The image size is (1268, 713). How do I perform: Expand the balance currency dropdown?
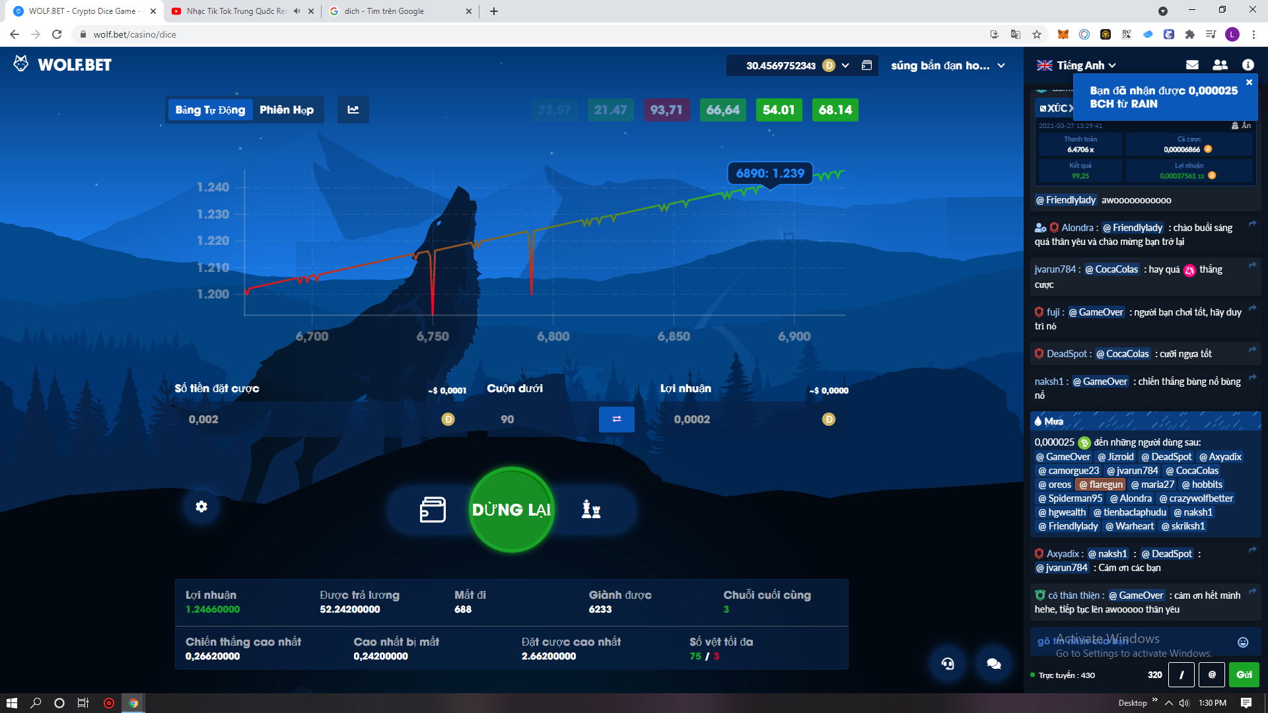[x=845, y=65]
